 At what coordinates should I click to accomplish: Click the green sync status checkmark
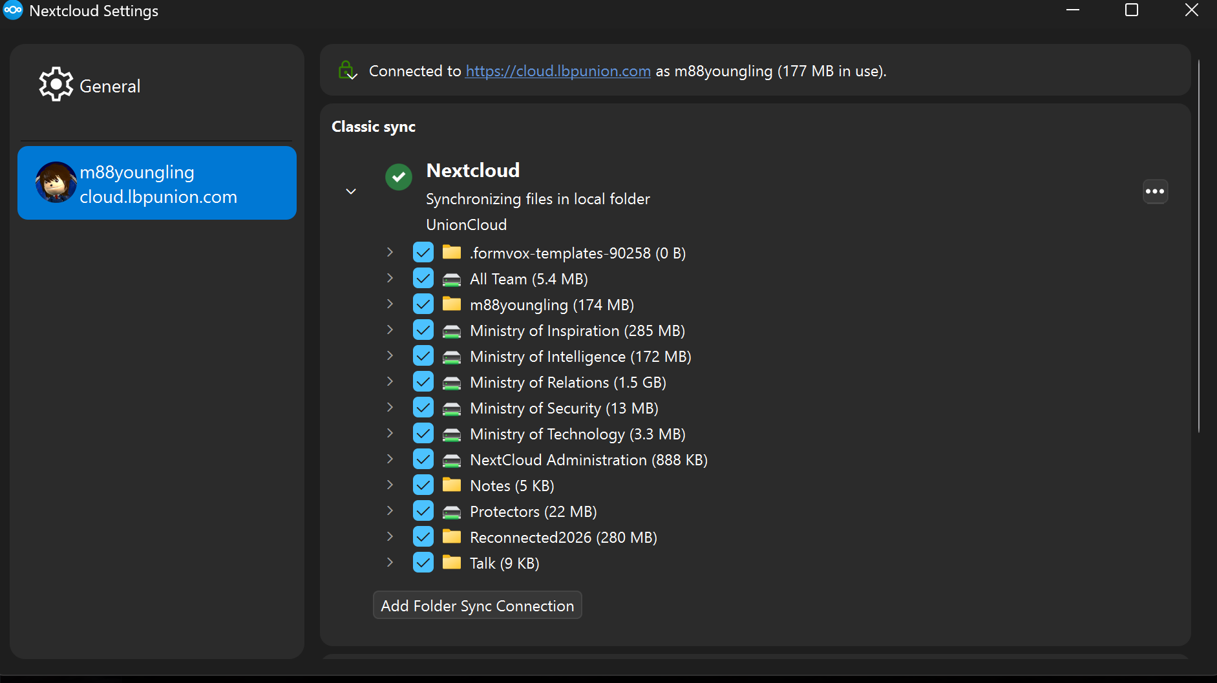pos(399,177)
